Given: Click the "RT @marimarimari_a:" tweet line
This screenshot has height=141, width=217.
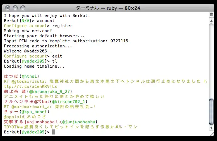Looking at the screenshot, I should click(x=50, y=107).
